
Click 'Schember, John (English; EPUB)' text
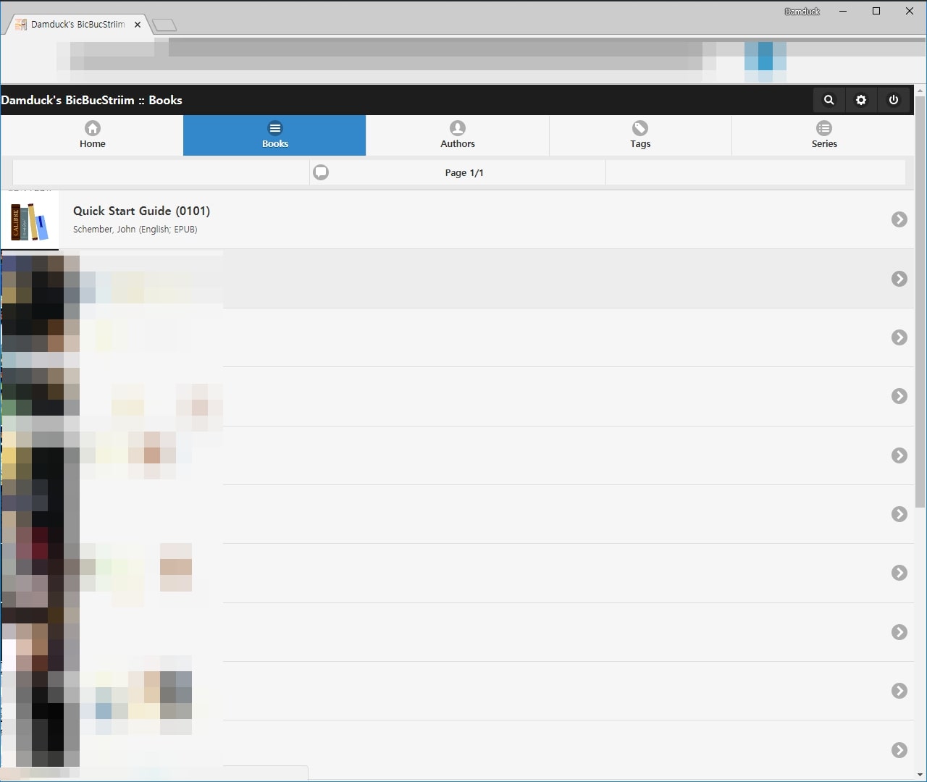coord(135,230)
